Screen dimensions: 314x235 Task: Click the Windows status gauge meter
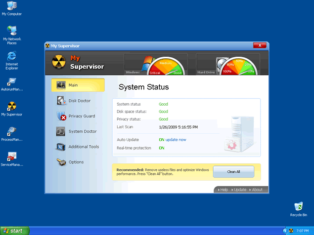click(166, 65)
